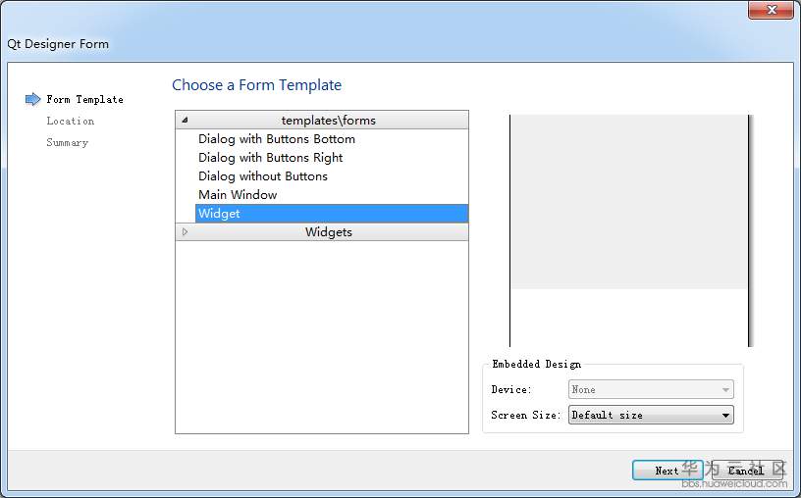
Task: Select the Main Window template
Action: click(238, 195)
